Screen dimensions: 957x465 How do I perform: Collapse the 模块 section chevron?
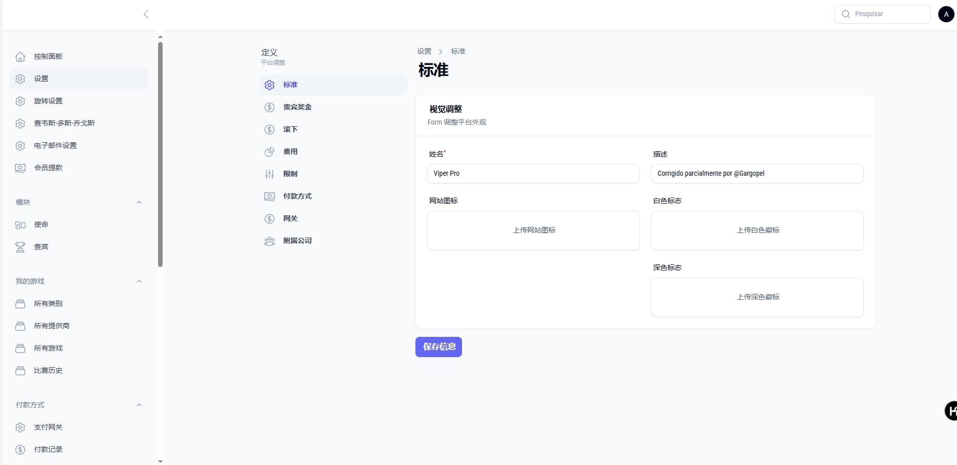point(139,203)
